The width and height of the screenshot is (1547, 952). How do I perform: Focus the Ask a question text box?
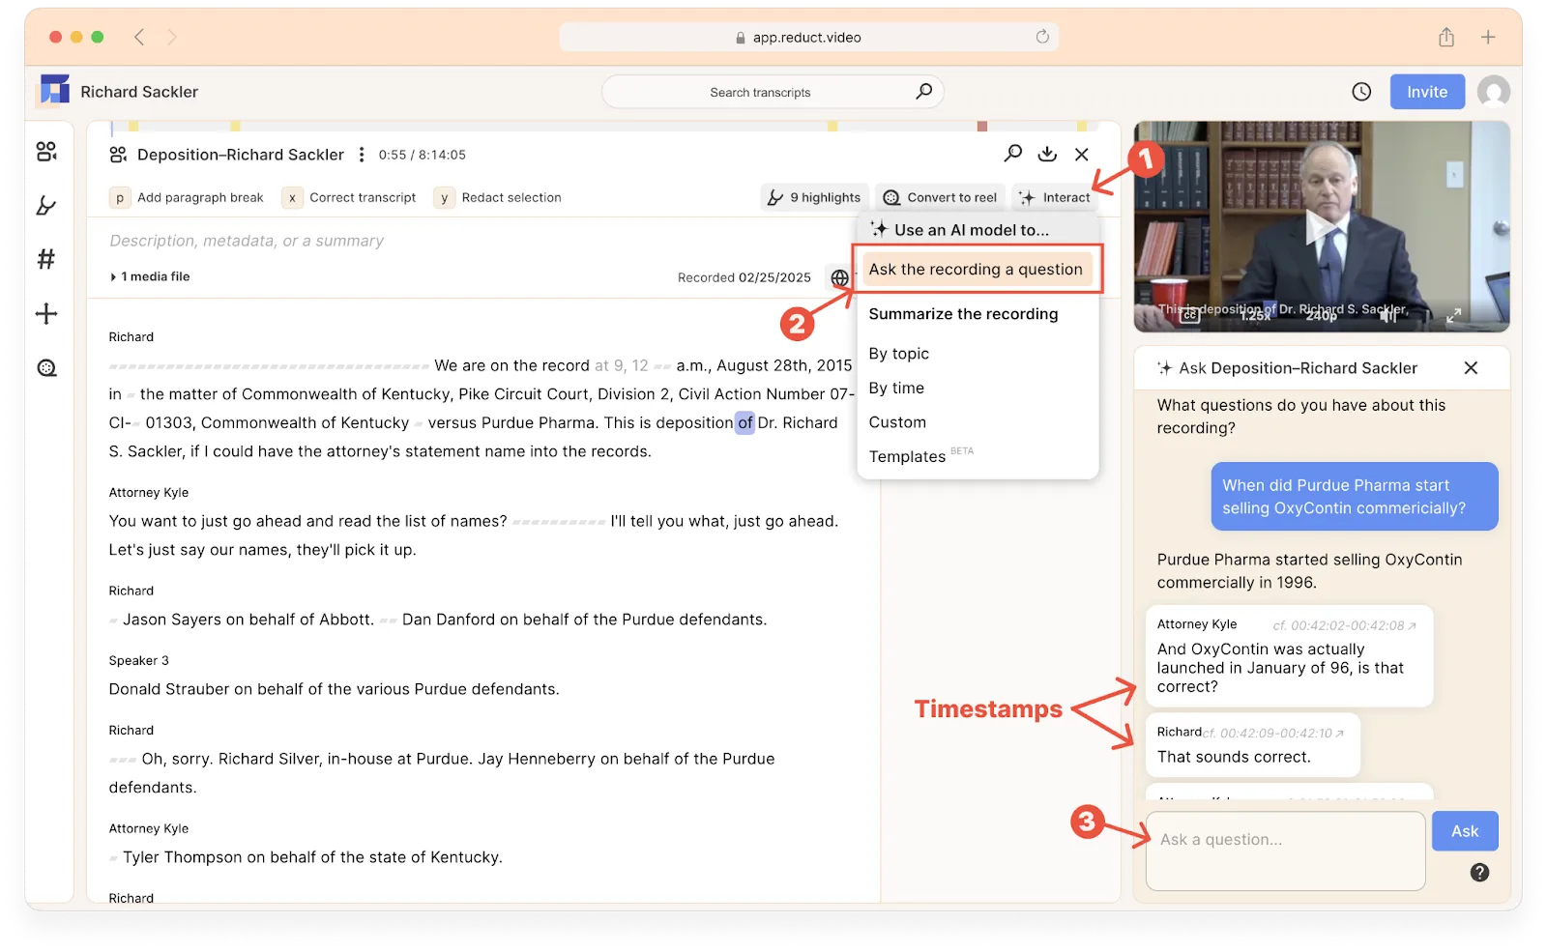click(x=1285, y=851)
